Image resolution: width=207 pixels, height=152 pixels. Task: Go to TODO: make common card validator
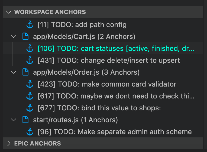coord(107,84)
